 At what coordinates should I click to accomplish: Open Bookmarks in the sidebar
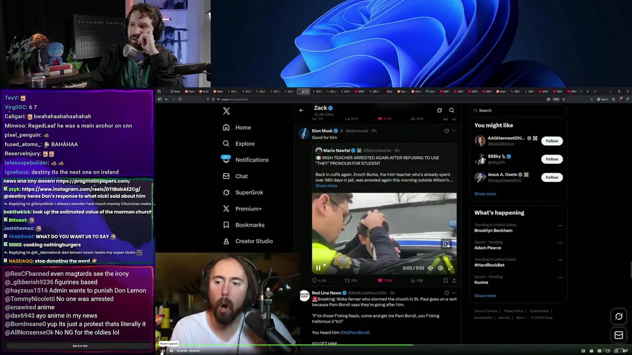pyautogui.click(x=243, y=225)
